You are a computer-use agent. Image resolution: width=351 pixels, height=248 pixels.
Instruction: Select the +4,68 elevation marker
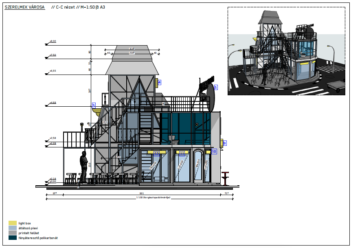[x=53, y=102]
